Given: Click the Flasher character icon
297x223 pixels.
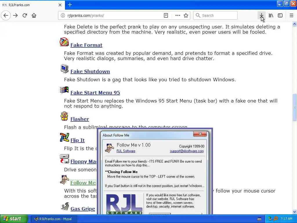Looking at the screenshot, I should (x=64, y=116).
